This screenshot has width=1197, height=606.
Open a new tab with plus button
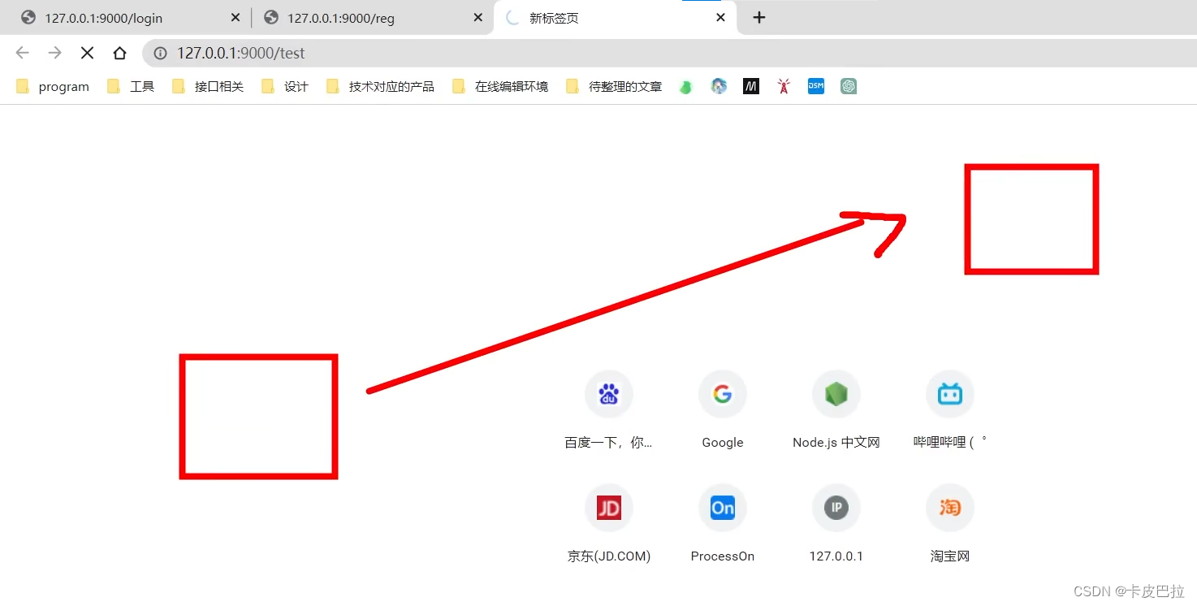pos(758,18)
